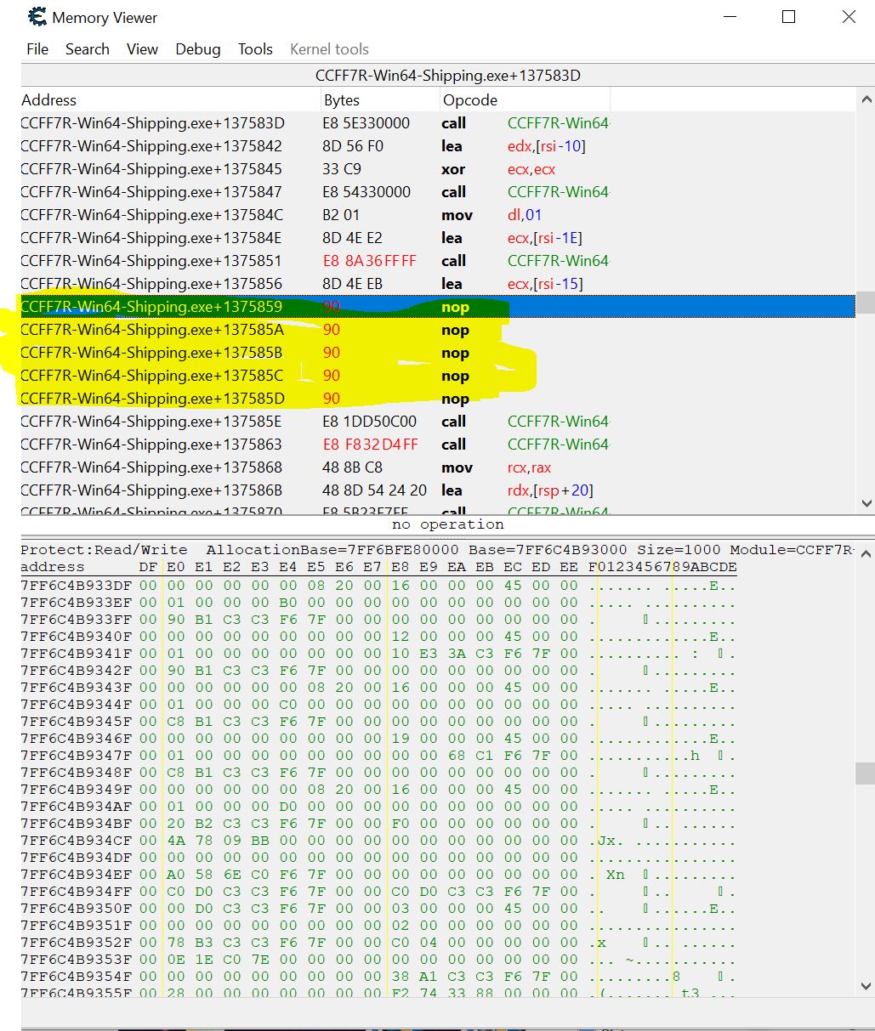Open the File menu

click(37, 49)
